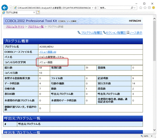157x139 pixels.
Task: Click the データ項目数 label cell
Action: click(21, 84)
